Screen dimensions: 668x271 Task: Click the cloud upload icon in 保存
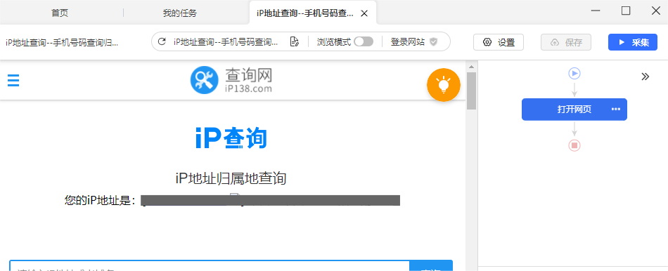[x=555, y=42]
